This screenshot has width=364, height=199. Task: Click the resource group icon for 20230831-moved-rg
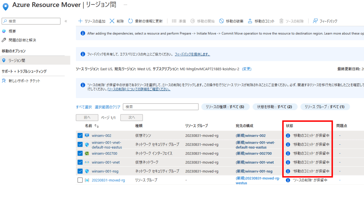tap(87, 180)
